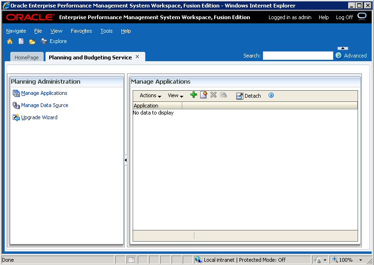This screenshot has height=265, width=374.
Task: Click the green plus Add application icon
Action: click(x=194, y=95)
